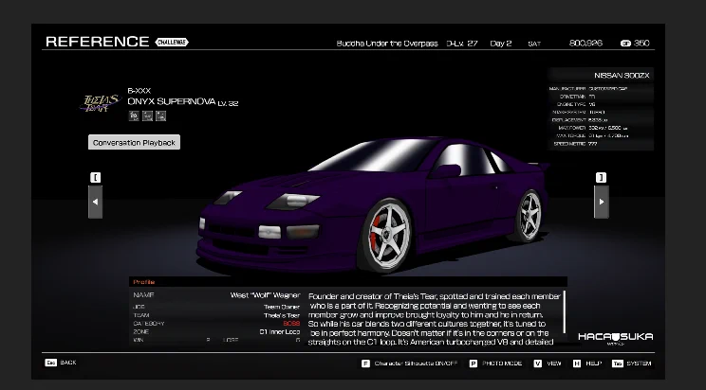Click the Buddha Under the Overpass title
Image resolution: width=706 pixels, height=390 pixels.
tap(387, 44)
